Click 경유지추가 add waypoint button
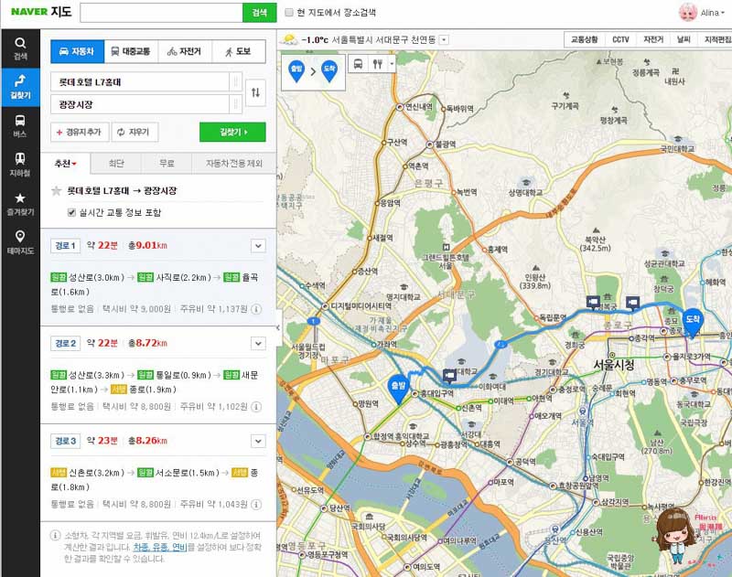 80,132
